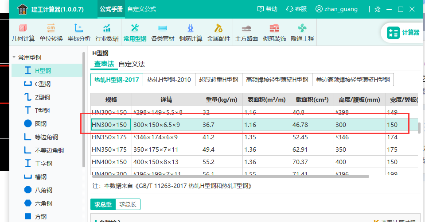The height and width of the screenshot is (222, 425).
Task: Open the 金属配件 metal fittings category
Action: coord(218,32)
